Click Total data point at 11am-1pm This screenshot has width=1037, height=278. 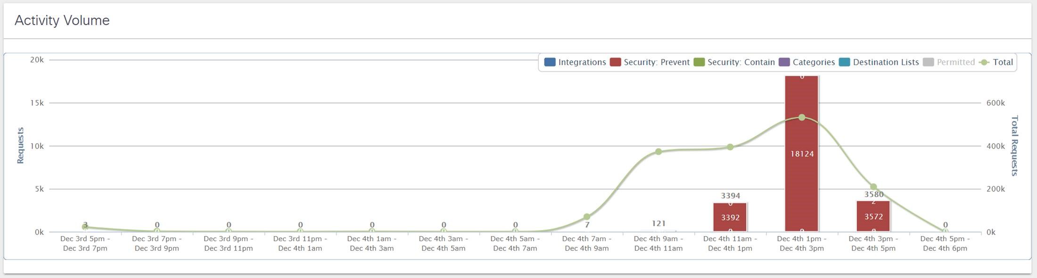pyautogui.click(x=730, y=147)
